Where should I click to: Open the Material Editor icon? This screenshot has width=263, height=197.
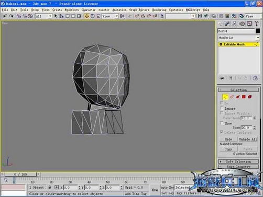click(234, 16)
